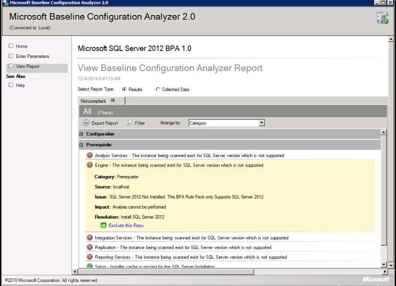This screenshot has height=286, width=396.
Task: Select the Integration Services not supported row
Action: click(230, 238)
